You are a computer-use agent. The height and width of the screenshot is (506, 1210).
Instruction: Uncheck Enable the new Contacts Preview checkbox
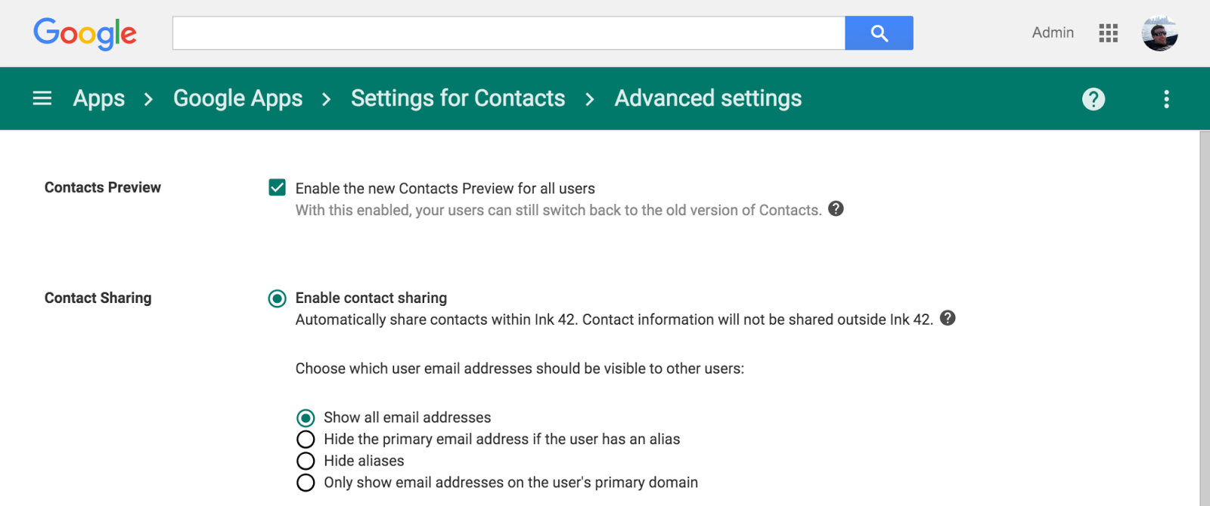point(278,187)
